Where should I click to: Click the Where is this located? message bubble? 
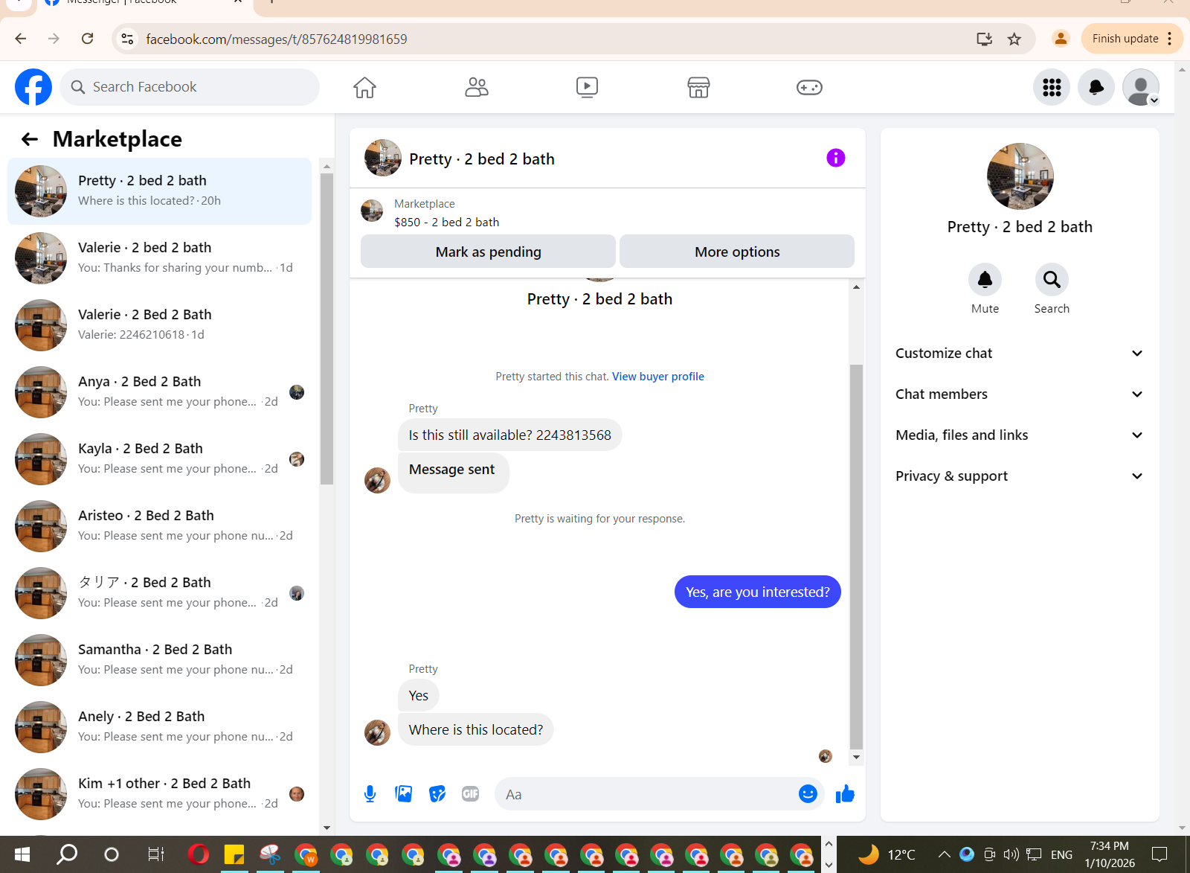[475, 729]
